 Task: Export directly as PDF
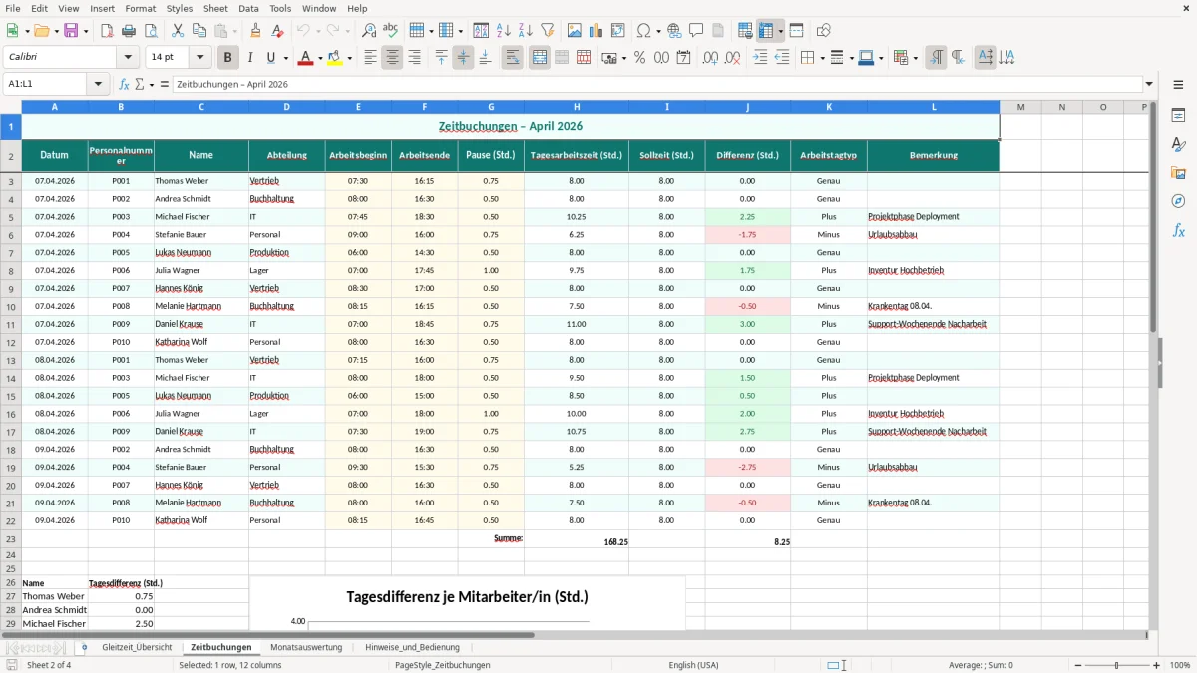tap(107, 31)
